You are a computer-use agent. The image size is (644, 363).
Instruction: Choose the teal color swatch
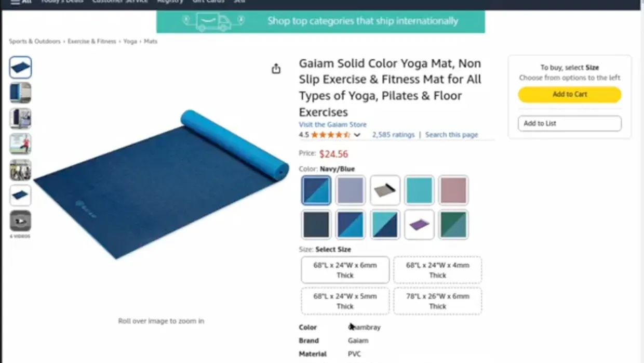pos(419,190)
